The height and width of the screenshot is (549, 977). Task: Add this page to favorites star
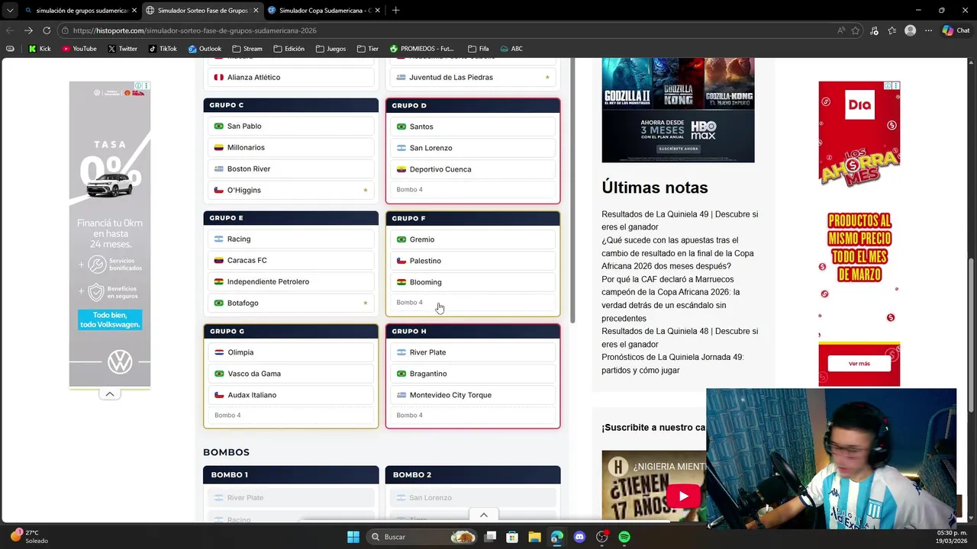(x=856, y=30)
